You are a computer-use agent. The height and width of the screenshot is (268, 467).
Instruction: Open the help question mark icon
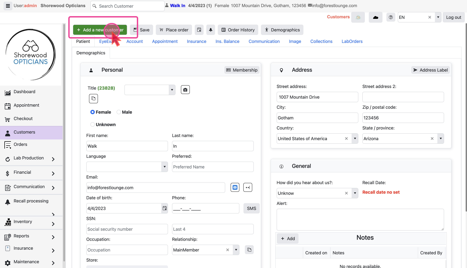[391, 17]
